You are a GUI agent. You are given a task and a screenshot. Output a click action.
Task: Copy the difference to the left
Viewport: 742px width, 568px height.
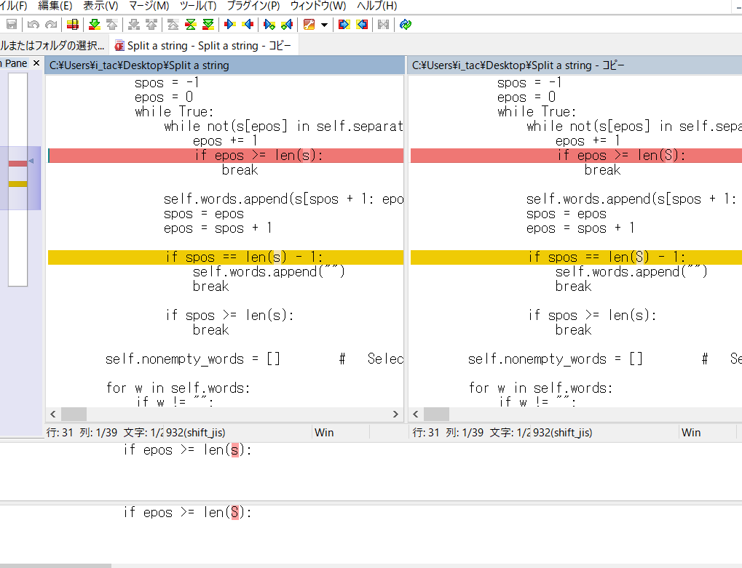248,25
